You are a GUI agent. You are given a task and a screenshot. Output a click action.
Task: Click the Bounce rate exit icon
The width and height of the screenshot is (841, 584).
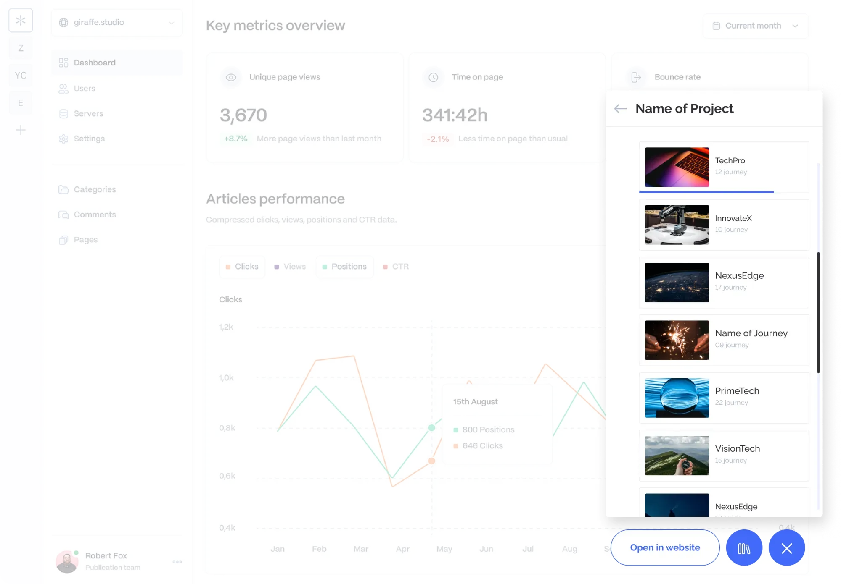pyautogui.click(x=636, y=77)
